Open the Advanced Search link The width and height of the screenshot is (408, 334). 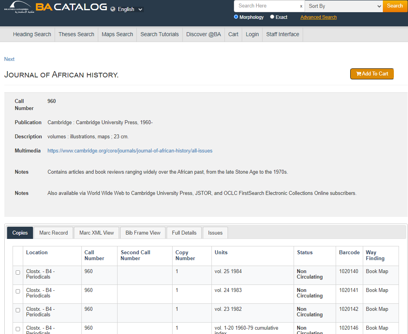click(318, 17)
